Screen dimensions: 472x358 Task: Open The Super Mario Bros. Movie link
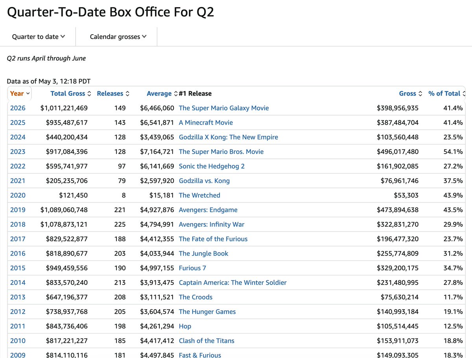pyautogui.click(x=221, y=152)
